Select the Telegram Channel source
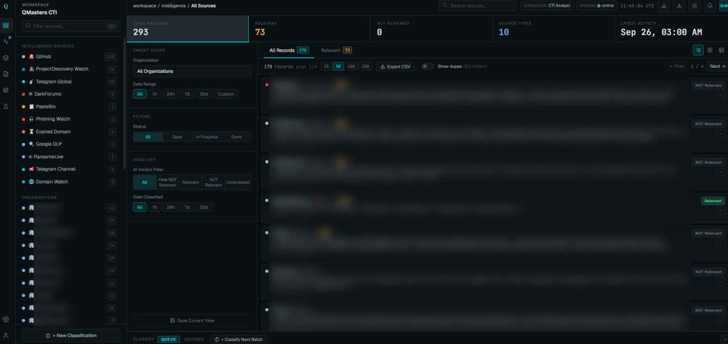 (x=69, y=169)
